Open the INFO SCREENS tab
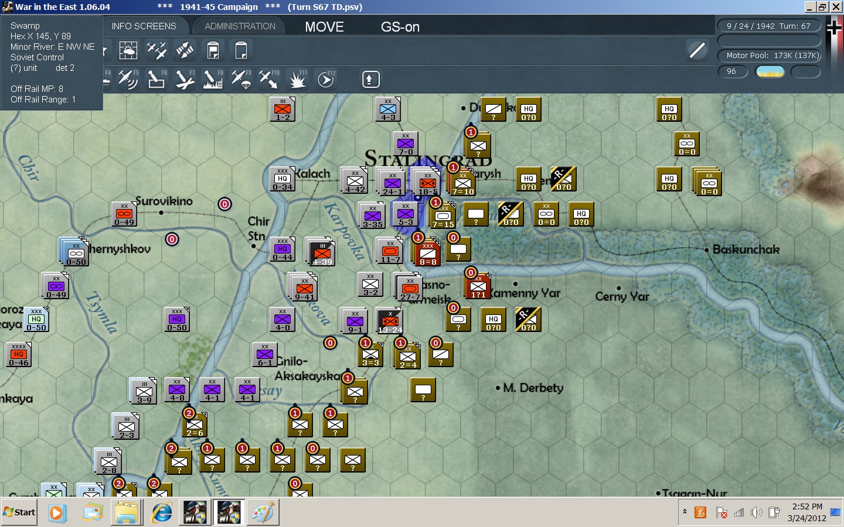The height and width of the screenshot is (527, 844). coord(144,26)
